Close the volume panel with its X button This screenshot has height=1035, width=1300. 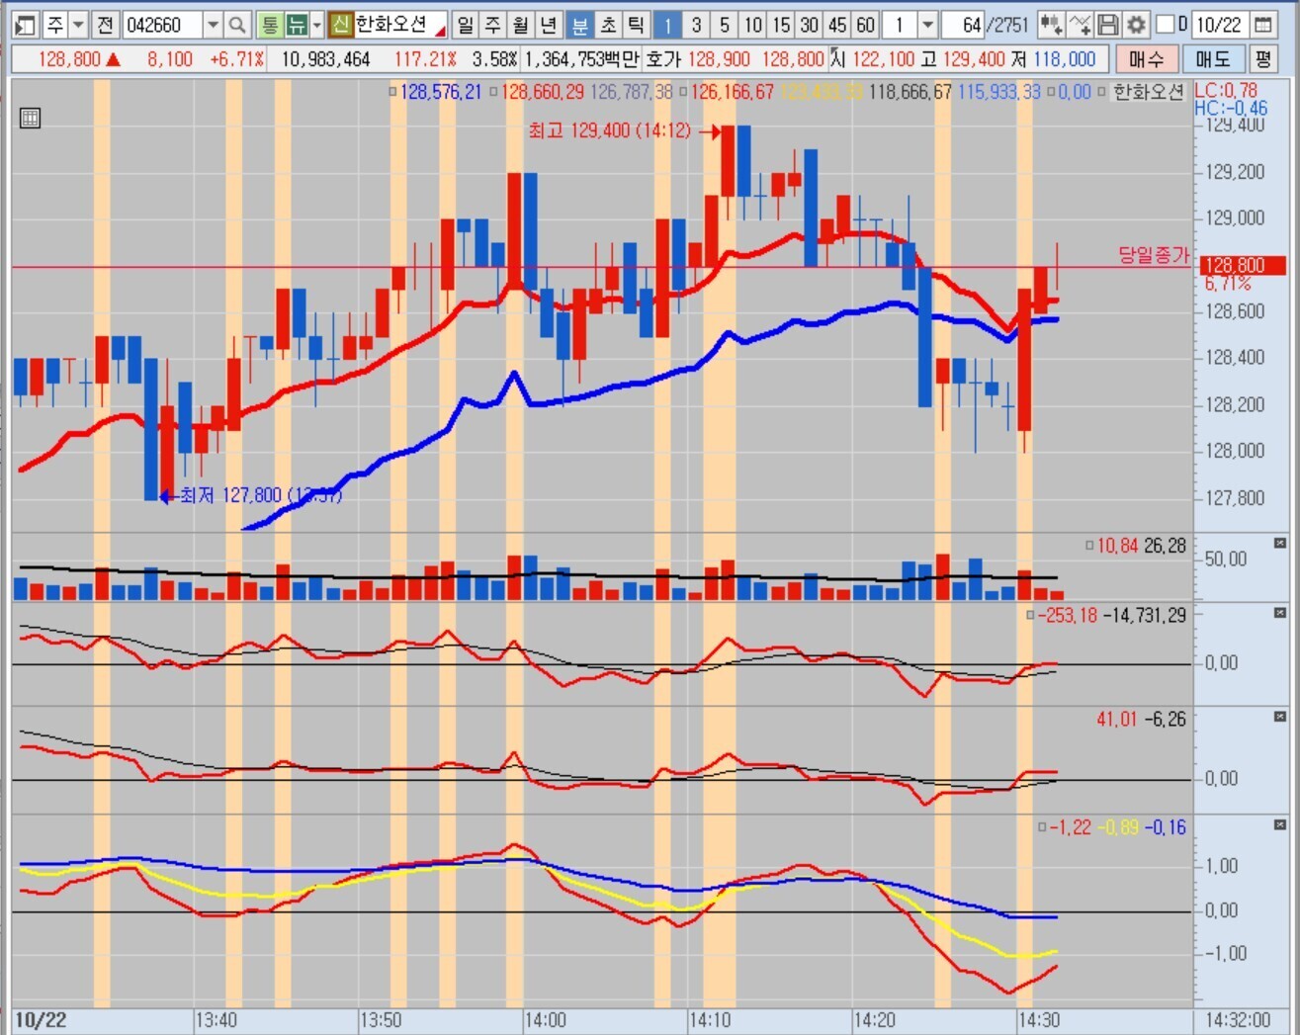coord(1280,544)
